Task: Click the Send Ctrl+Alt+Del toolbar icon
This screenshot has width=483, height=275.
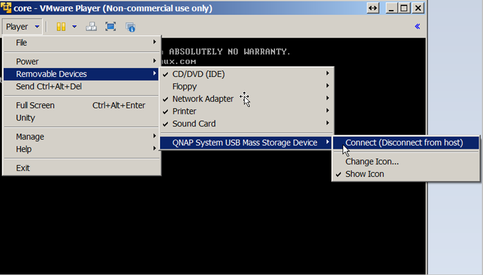Action: click(91, 27)
